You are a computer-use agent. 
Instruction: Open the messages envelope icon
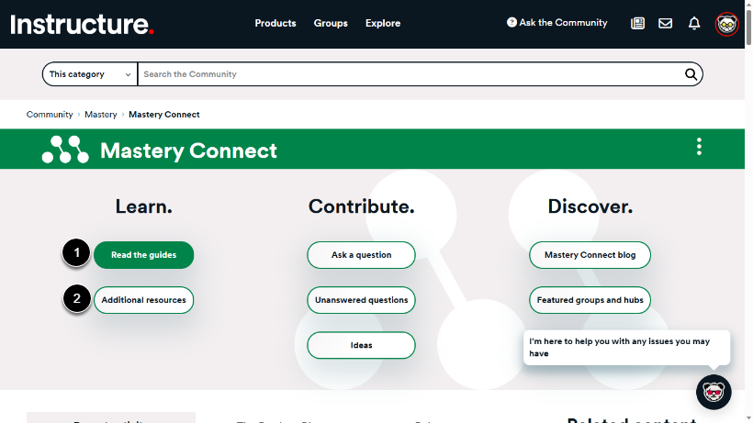[665, 23]
